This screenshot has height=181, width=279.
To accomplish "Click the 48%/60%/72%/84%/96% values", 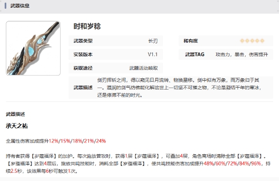I will 232,163.
